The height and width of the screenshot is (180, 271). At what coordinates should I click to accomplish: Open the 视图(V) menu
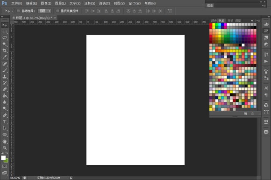[119, 3]
